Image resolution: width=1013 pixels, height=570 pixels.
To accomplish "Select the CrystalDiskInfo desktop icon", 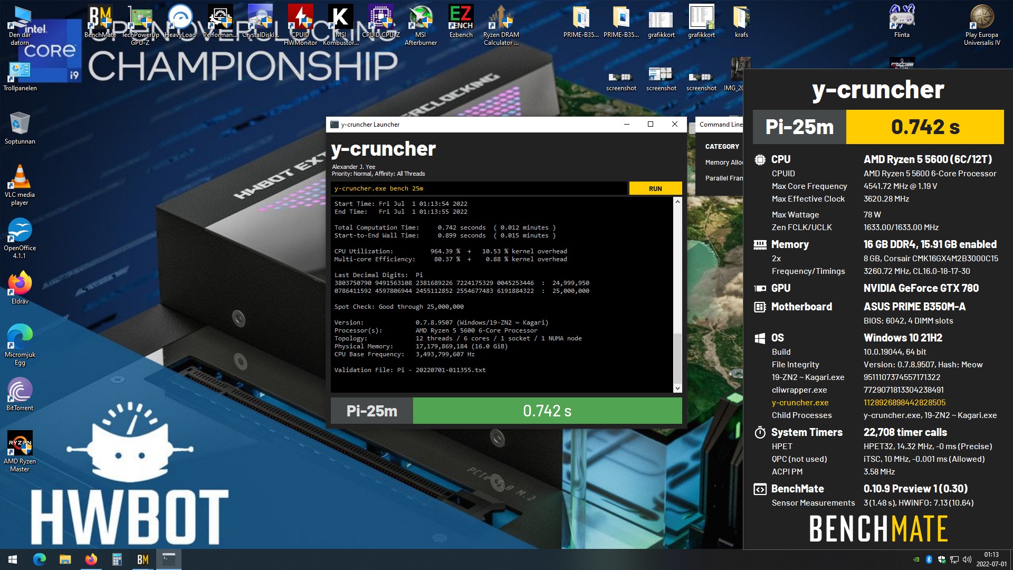I will 261,22.
